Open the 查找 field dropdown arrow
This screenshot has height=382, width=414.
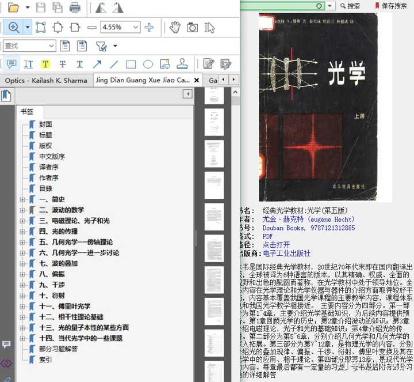(x=52, y=46)
